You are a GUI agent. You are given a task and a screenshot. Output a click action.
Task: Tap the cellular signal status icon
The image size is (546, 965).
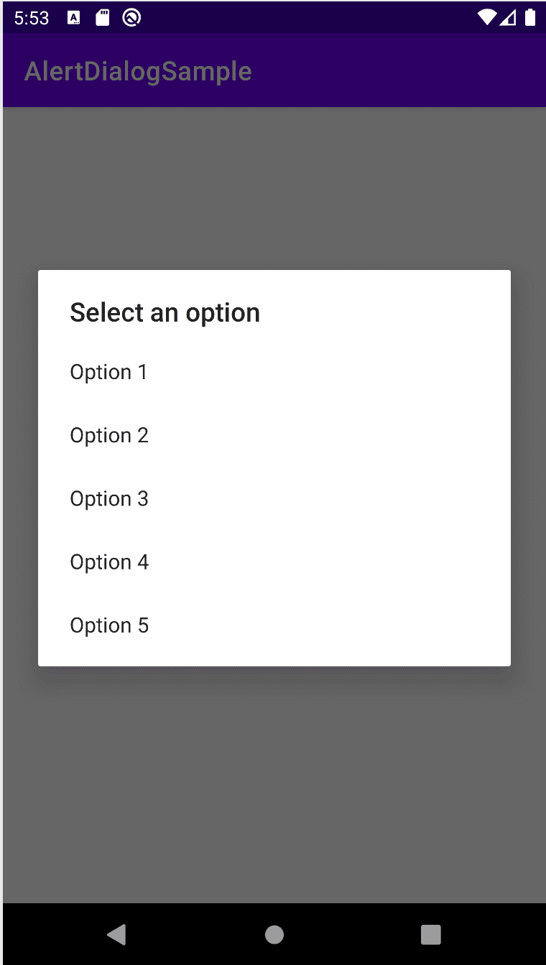[x=509, y=17]
